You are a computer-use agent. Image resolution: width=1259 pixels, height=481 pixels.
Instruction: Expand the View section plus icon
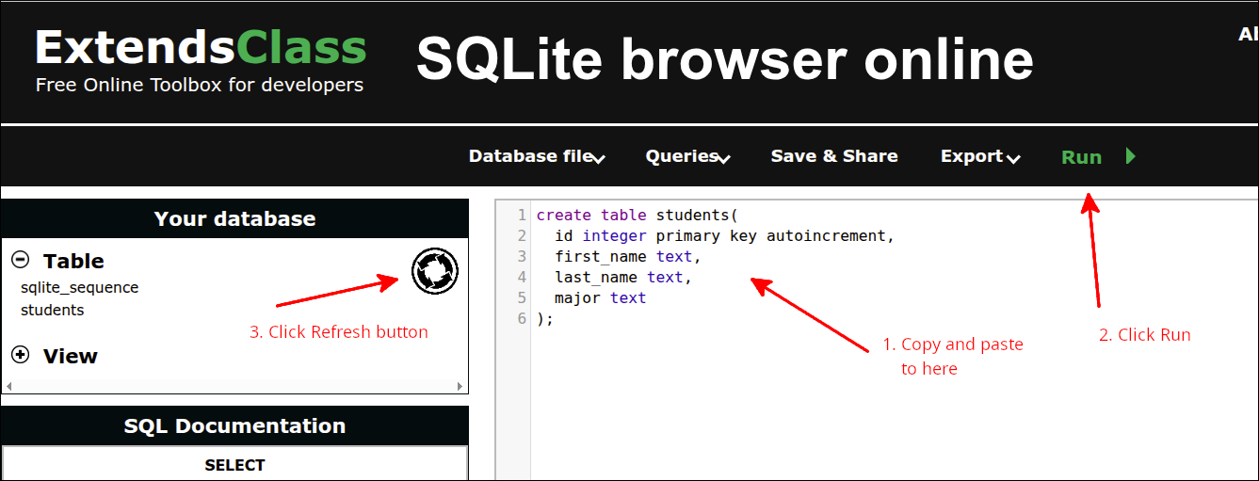[20, 355]
